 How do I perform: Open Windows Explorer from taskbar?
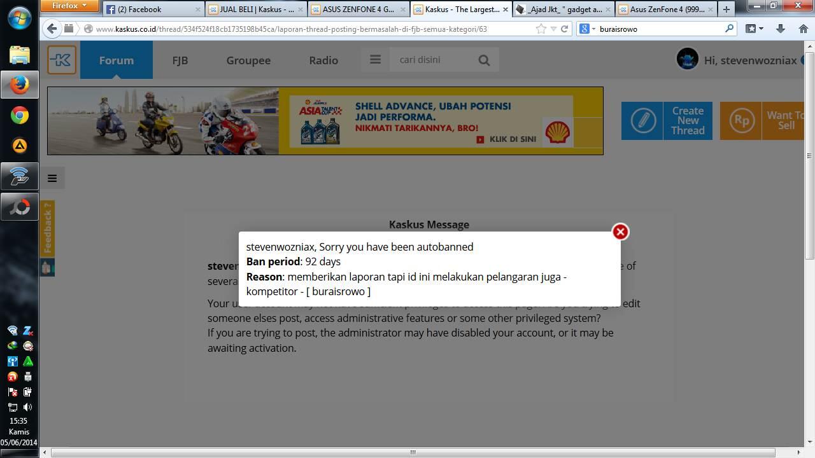19,54
